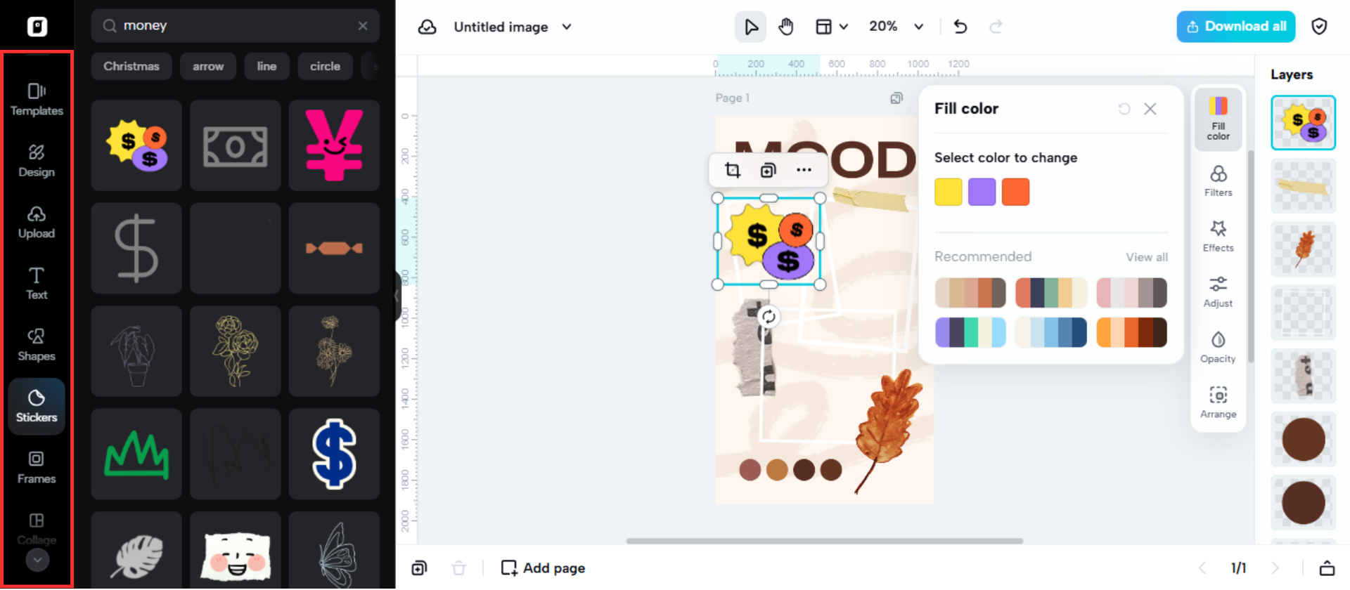Select the circle suggestion tag
This screenshot has width=1350, height=590.
click(x=325, y=66)
